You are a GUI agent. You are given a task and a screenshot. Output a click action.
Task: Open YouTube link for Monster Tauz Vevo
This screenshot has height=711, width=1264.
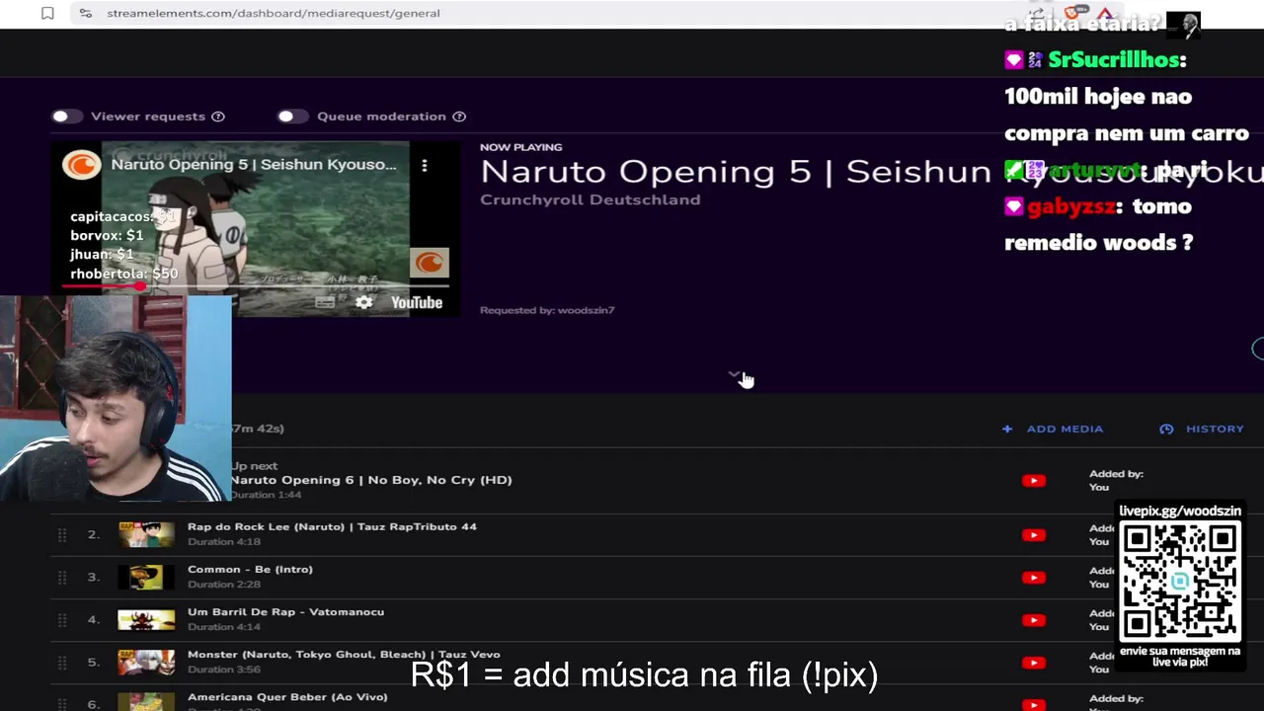click(1034, 663)
